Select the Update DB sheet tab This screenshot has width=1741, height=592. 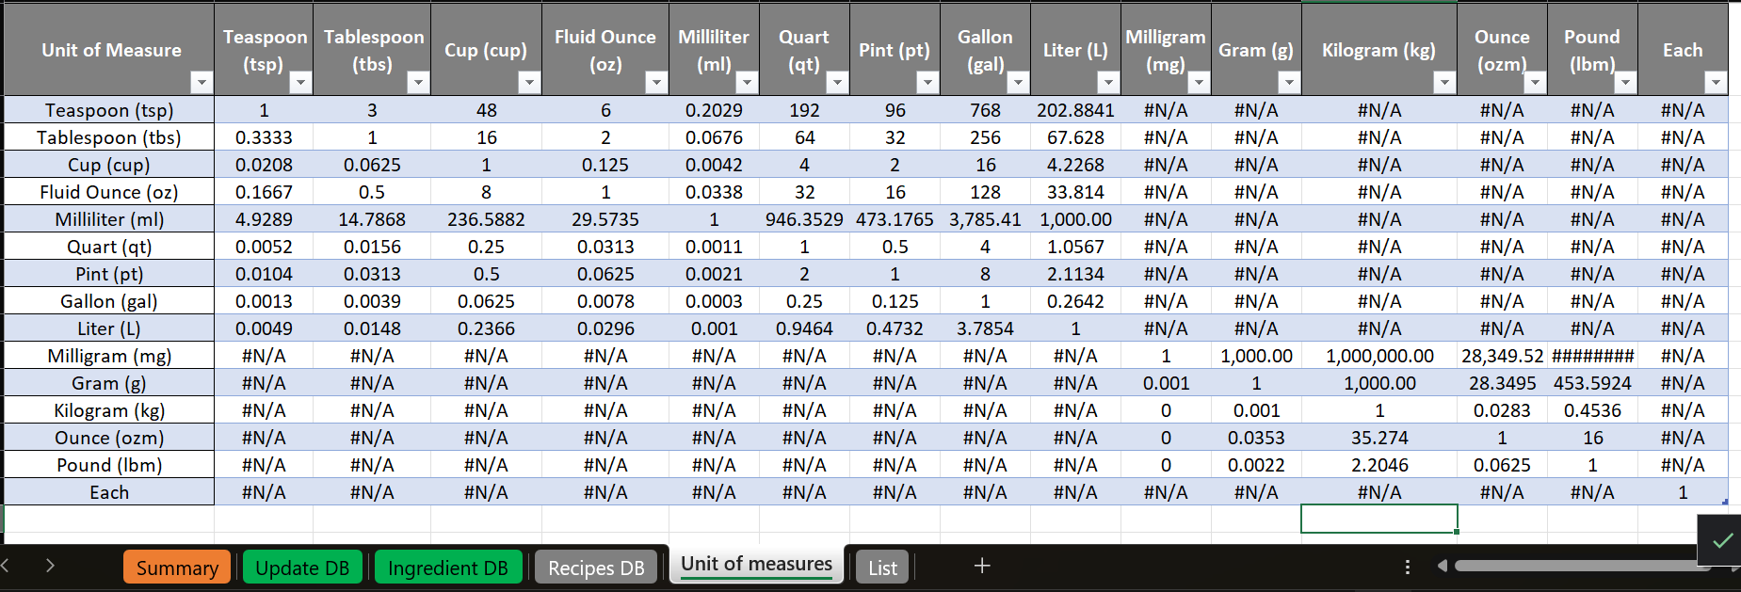pyautogui.click(x=302, y=568)
